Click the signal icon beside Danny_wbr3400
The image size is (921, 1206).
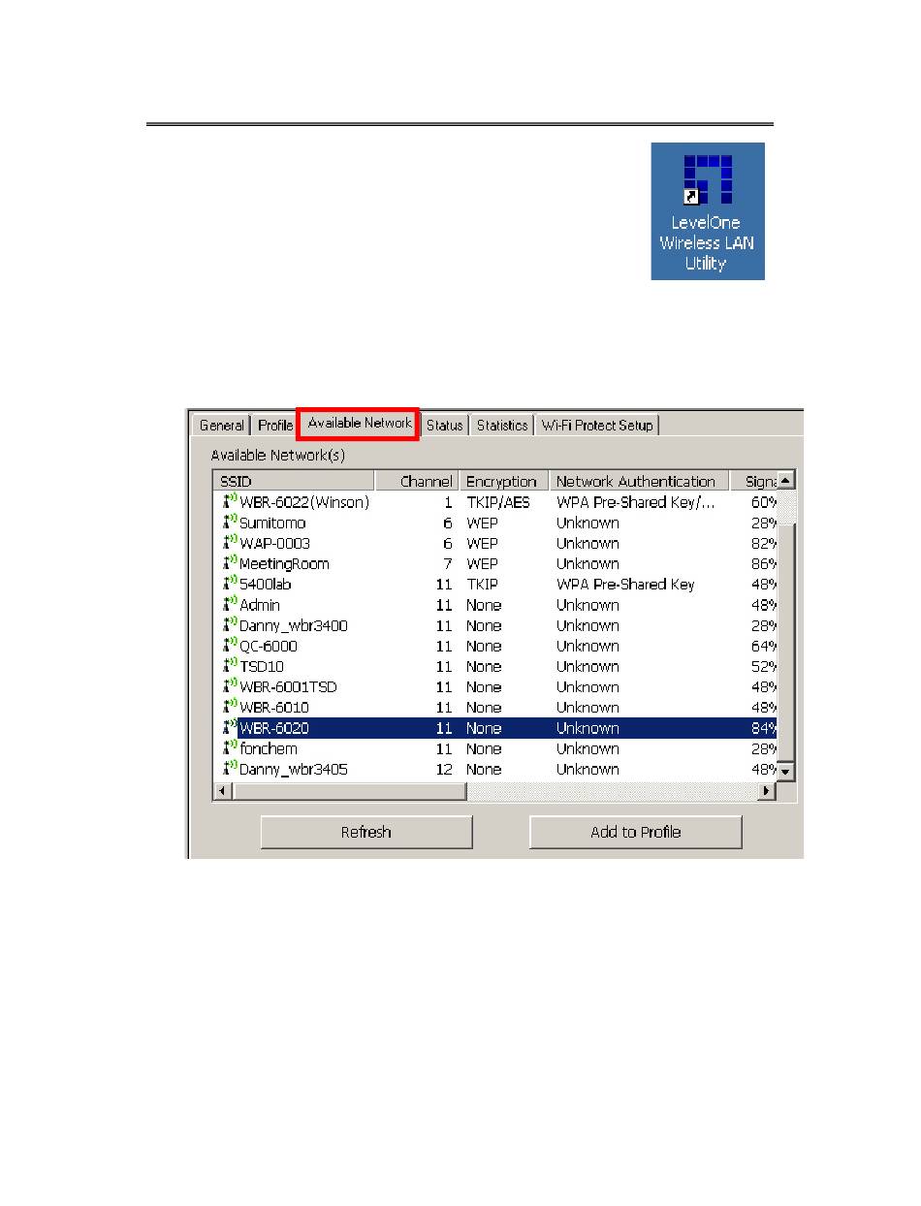(230, 625)
